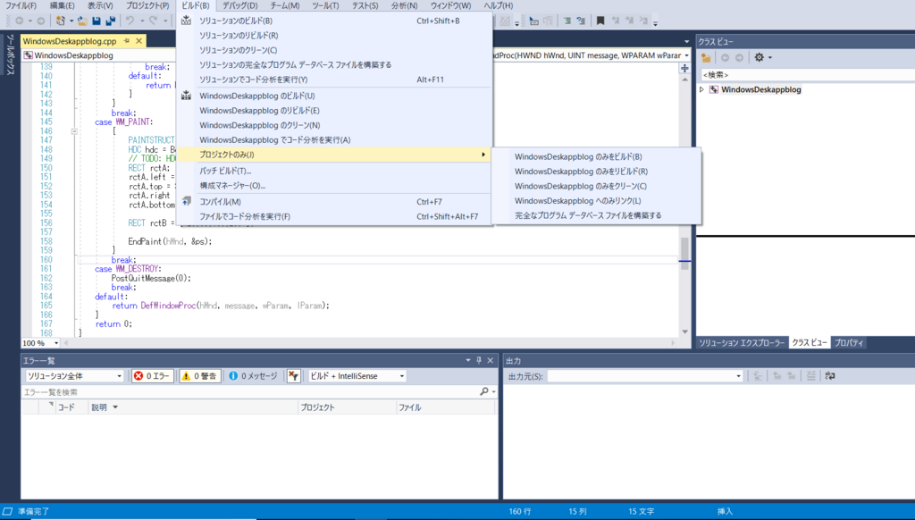
Task: Click the next bookmark toolbar icon
Action: (629, 21)
